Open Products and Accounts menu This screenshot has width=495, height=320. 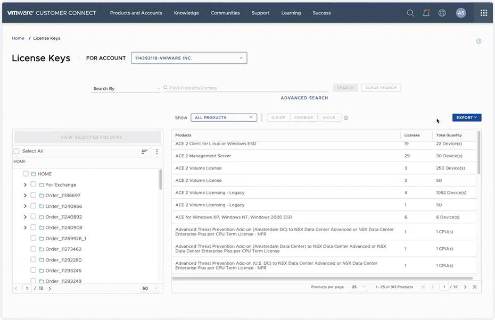(x=136, y=13)
